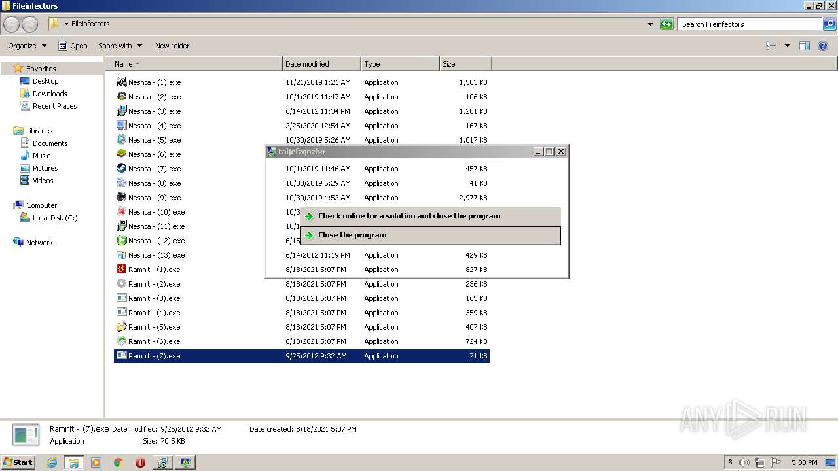The width and height of the screenshot is (838, 471).
Task: Click the Neshta - (1).exe file icon
Action: tap(121, 82)
